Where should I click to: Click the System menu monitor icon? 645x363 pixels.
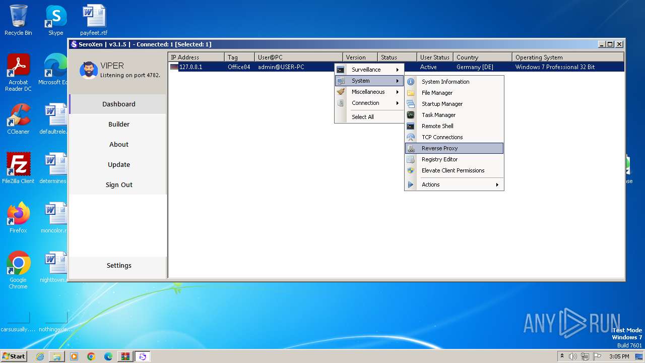point(341,81)
